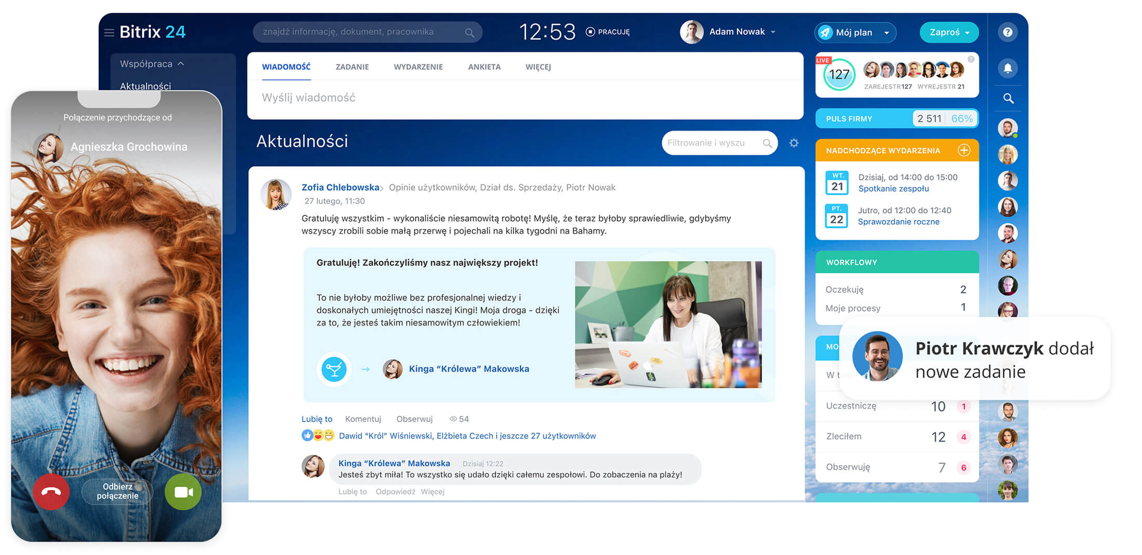Accept video call with green camera icon
The width and height of the screenshot is (1142, 555).
click(183, 492)
